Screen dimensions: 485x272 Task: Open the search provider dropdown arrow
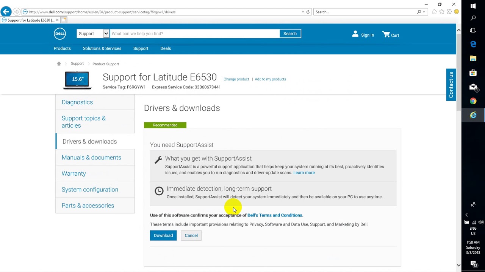424,12
